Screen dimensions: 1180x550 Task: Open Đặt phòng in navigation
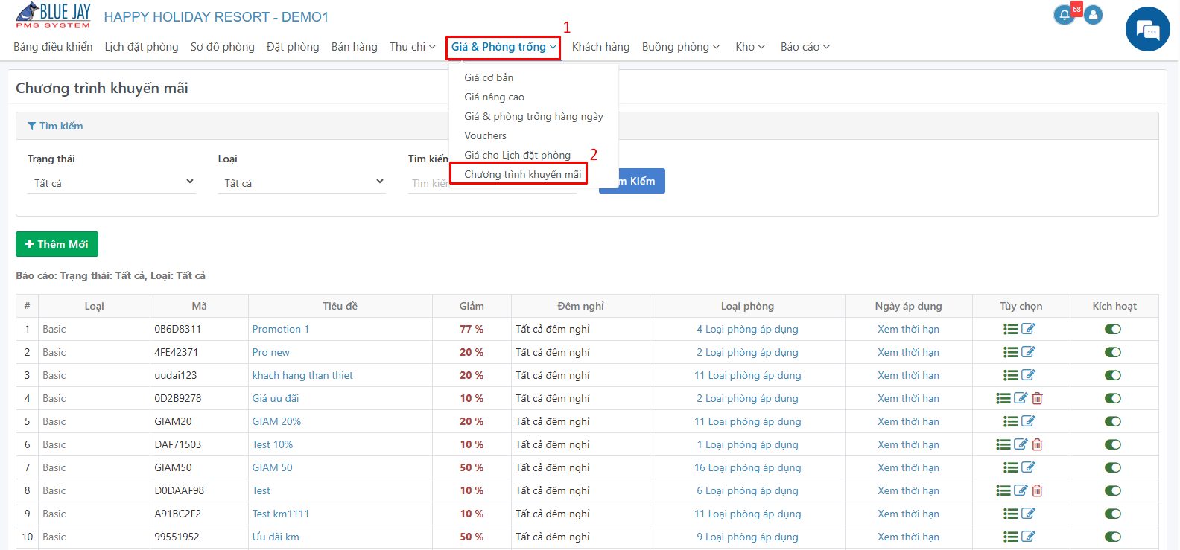click(293, 47)
